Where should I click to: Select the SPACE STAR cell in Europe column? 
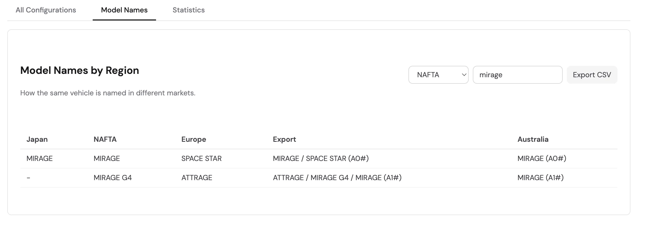coord(201,158)
